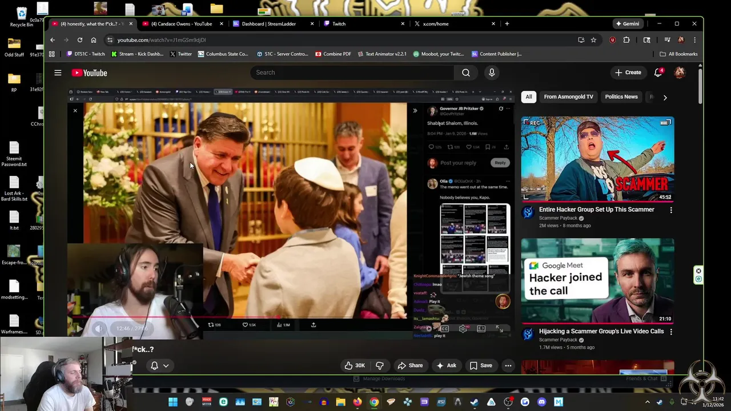Open the Columbus State Co... bookmark
This screenshot has height=411, width=731.
(x=223, y=54)
